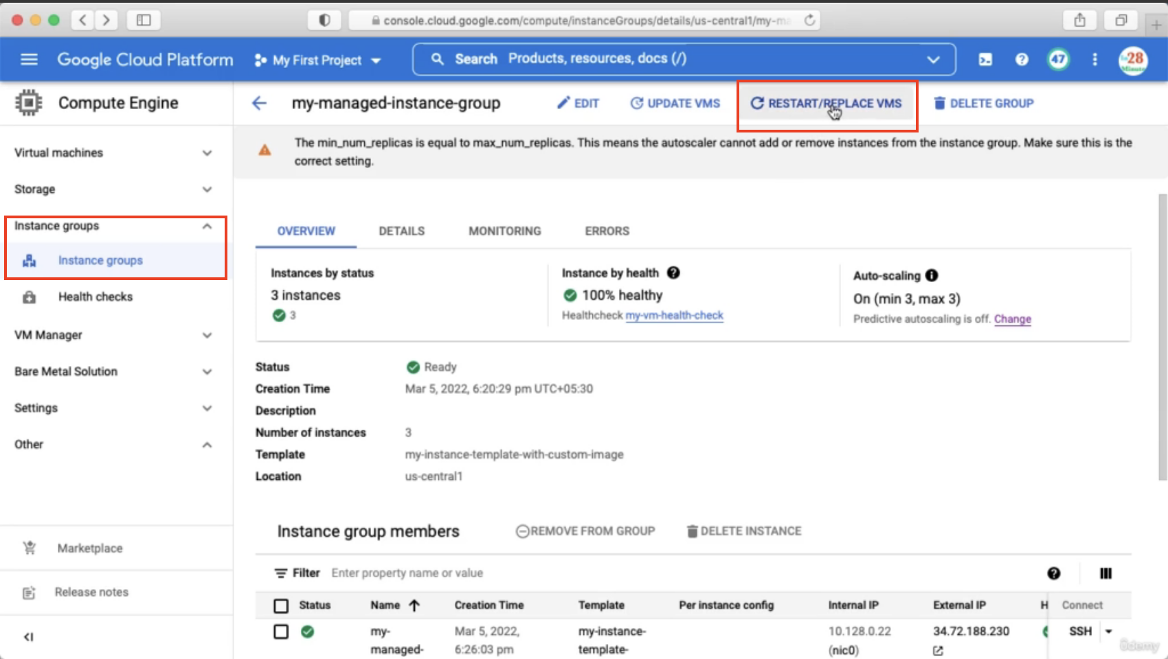This screenshot has width=1168, height=659.
Task: Click the Filter icon in members table
Action: (280, 573)
